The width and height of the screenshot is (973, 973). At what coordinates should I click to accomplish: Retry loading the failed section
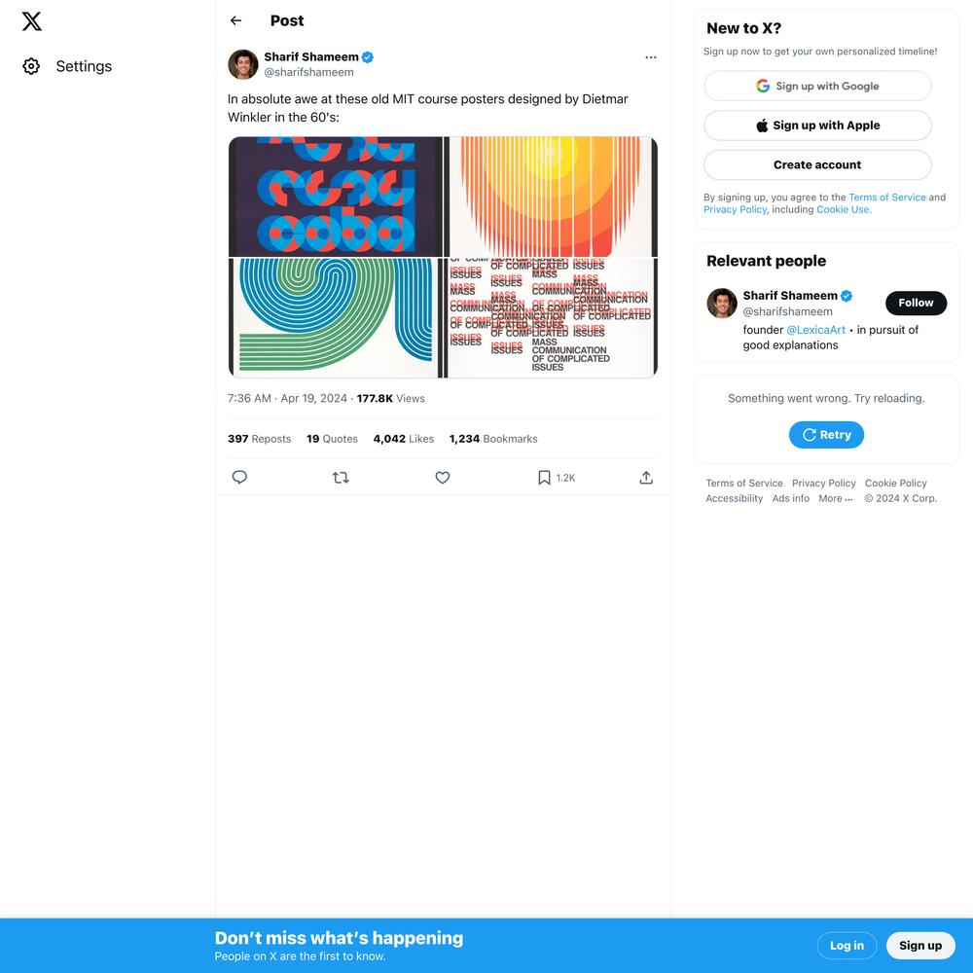826,435
